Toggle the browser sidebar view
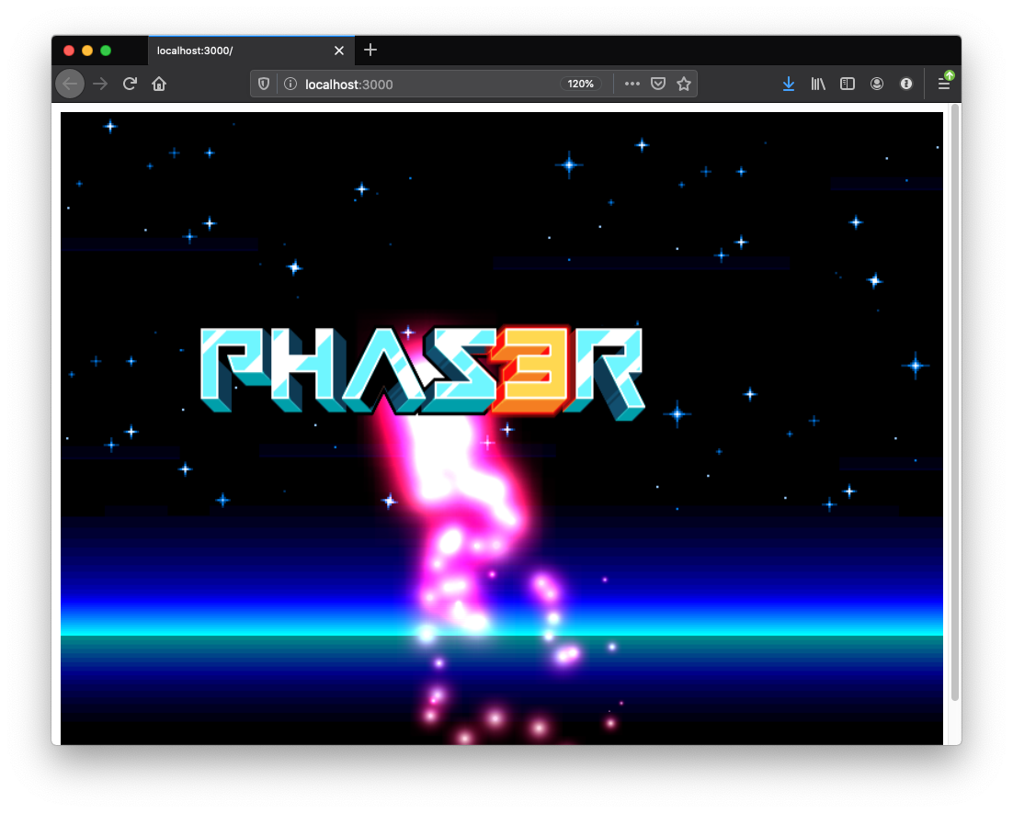Screen dimensions: 1013x813 (x=847, y=84)
